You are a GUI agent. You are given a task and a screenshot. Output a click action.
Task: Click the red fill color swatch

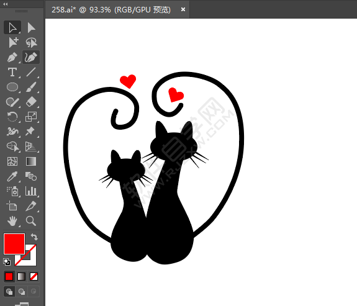14,243
